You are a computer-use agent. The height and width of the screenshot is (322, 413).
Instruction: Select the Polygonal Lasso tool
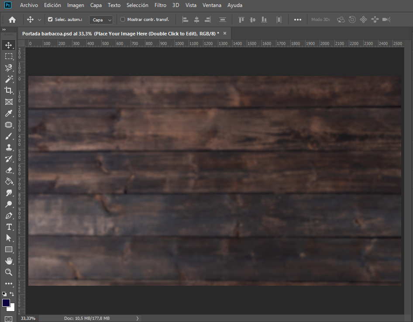(8, 68)
